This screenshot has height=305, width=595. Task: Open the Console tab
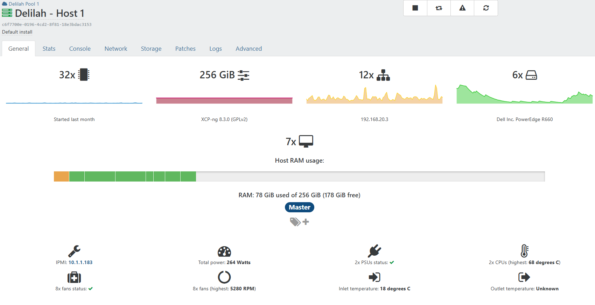point(80,49)
